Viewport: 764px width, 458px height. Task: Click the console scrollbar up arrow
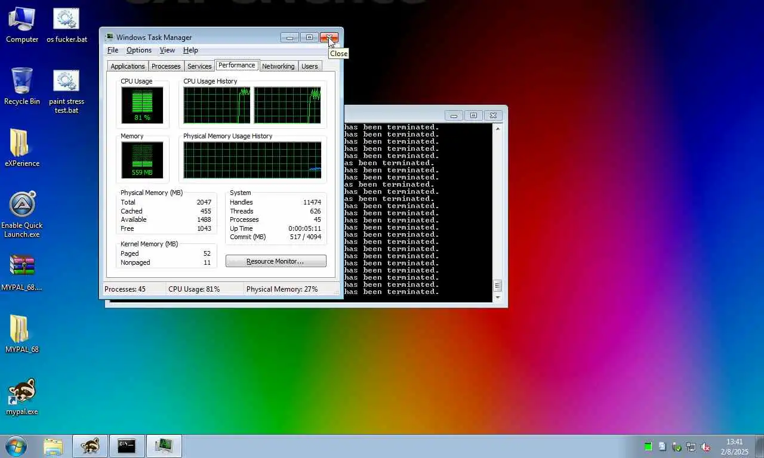point(498,128)
